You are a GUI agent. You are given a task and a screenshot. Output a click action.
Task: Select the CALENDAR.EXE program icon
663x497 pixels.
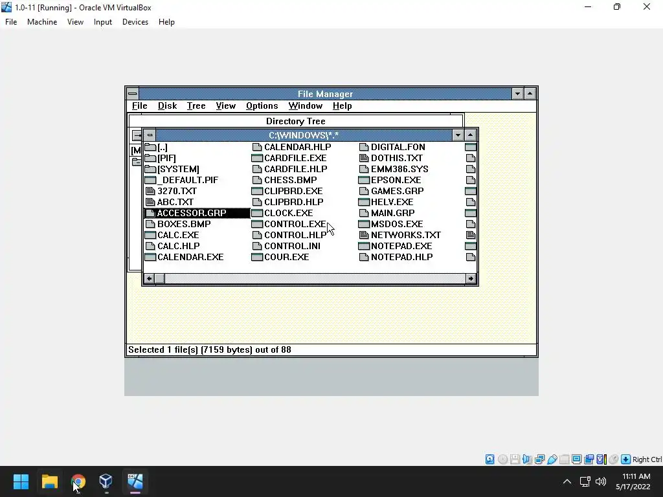click(x=150, y=257)
